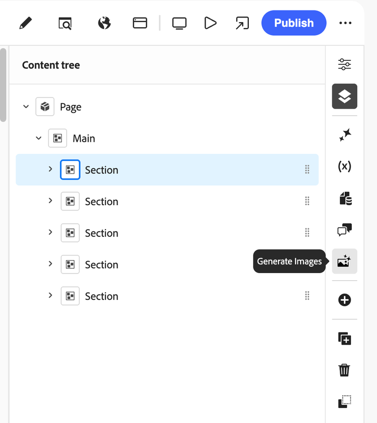This screenshot has width=377, height=423.
Task: Click the blue Publish button
Action: tap(294, 23)
